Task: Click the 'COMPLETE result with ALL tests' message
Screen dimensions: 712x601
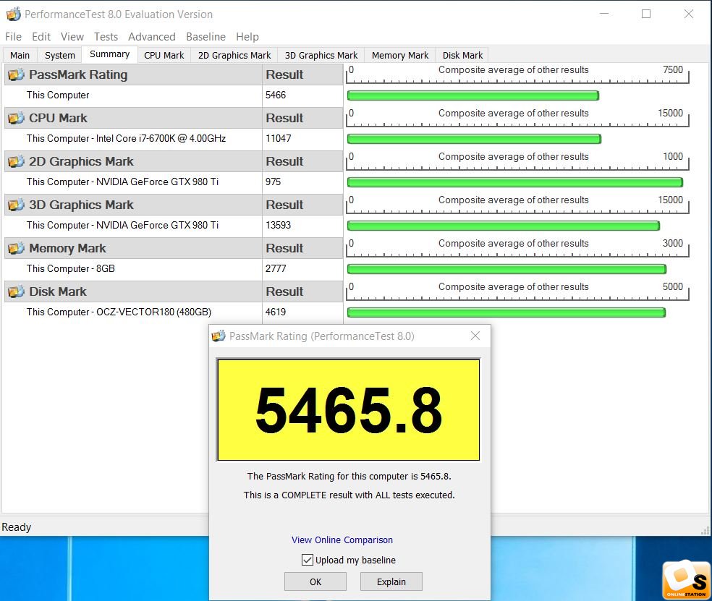Action: (x=349, y=495)
